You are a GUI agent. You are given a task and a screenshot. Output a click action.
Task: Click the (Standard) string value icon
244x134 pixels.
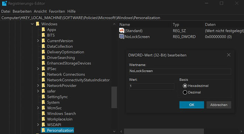122,30
